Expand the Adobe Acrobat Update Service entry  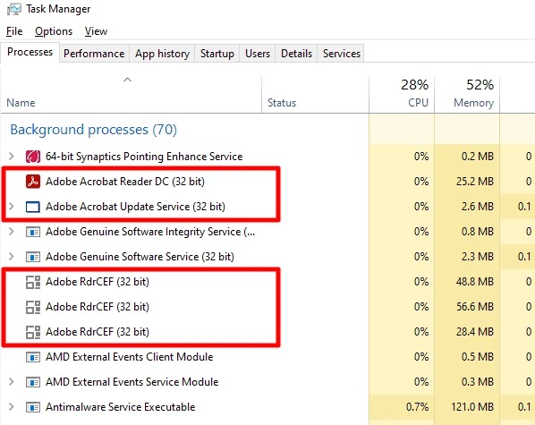12,207
